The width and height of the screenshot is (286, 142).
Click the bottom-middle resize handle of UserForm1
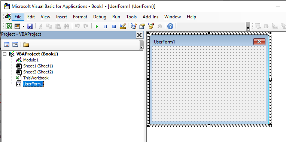[209, 126]
